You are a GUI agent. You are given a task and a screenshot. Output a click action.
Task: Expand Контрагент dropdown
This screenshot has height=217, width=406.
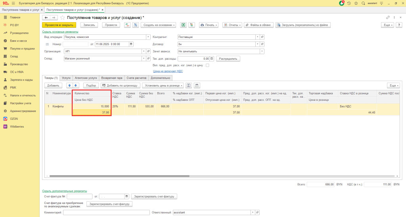257,37
